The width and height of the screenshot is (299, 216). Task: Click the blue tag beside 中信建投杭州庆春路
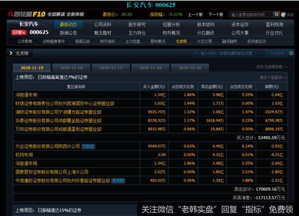pyautogui.click(x=118, y=181)
